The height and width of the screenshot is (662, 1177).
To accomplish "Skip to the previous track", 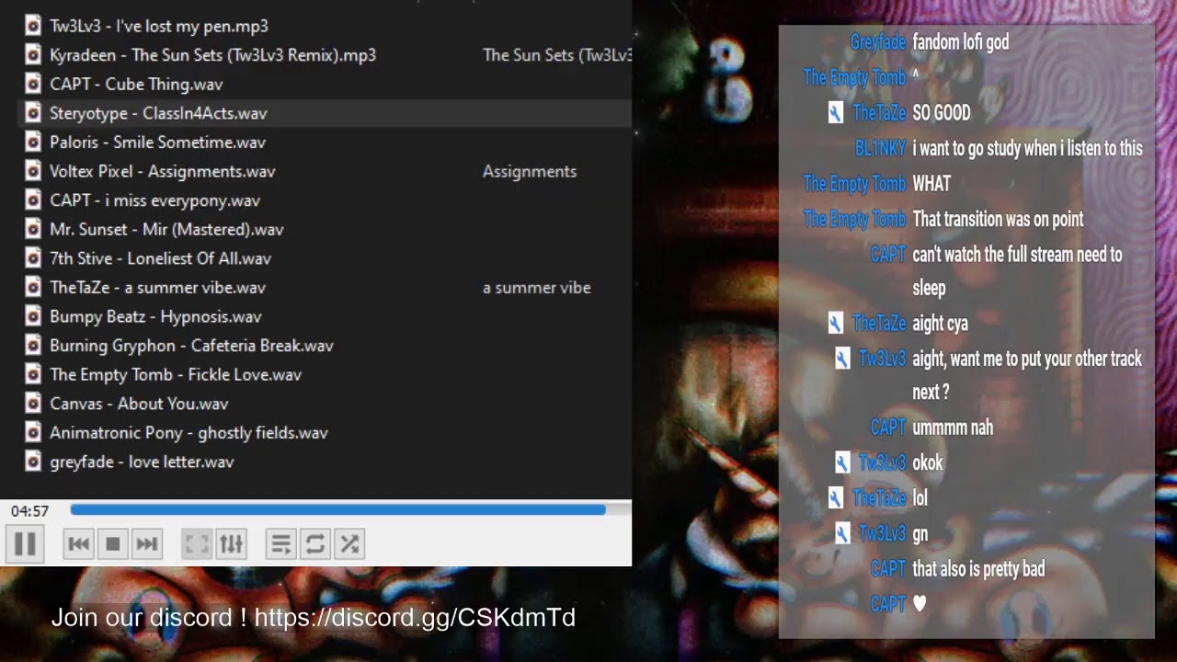I will click(x=79, y=544).
